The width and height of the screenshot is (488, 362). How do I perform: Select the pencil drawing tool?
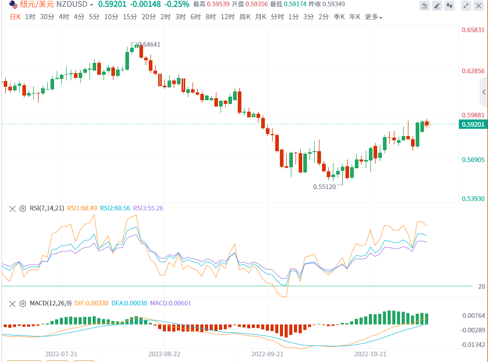point(438,6)
